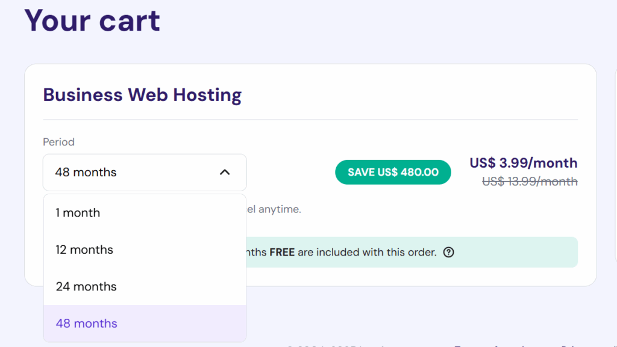Click the Your cart page heading
The width and height of the screenshot is (617, 347).
coord(92,20)
